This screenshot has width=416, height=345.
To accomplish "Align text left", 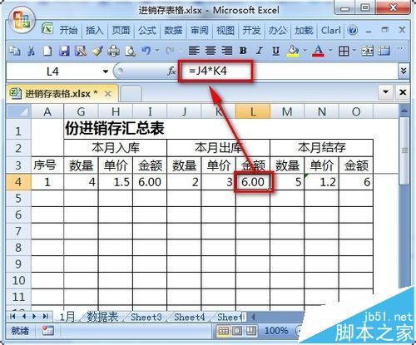I will [x=194, y=51].
